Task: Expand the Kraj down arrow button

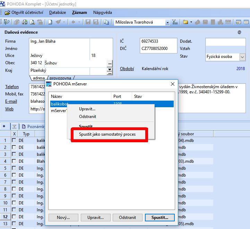Action: click(x=110, y=69)
